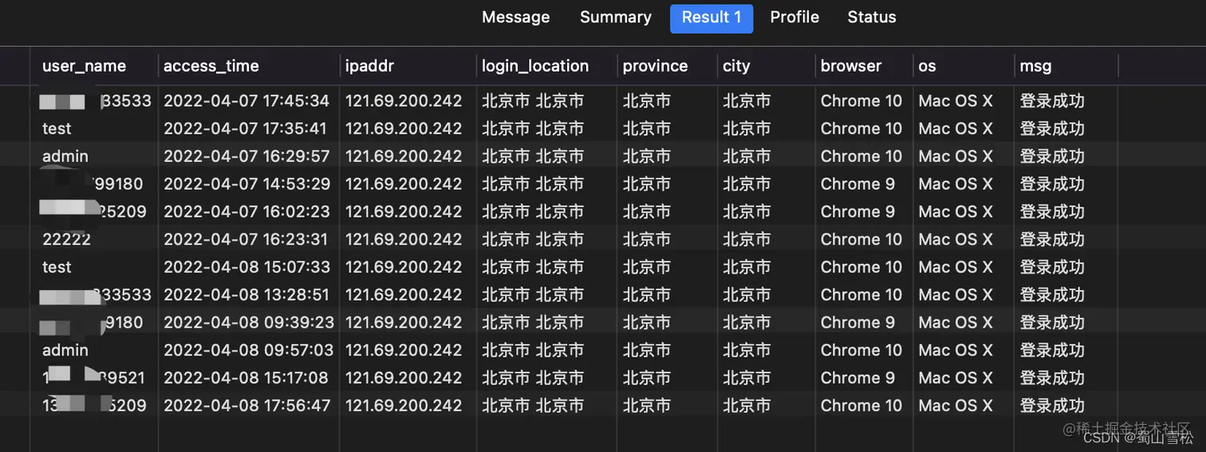The image size is (1206, 452).
Task: Select the city column header
Action: tap(736, 66)
